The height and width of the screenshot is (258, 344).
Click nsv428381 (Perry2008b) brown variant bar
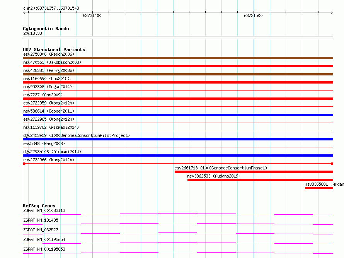click(x=178, y=74)
